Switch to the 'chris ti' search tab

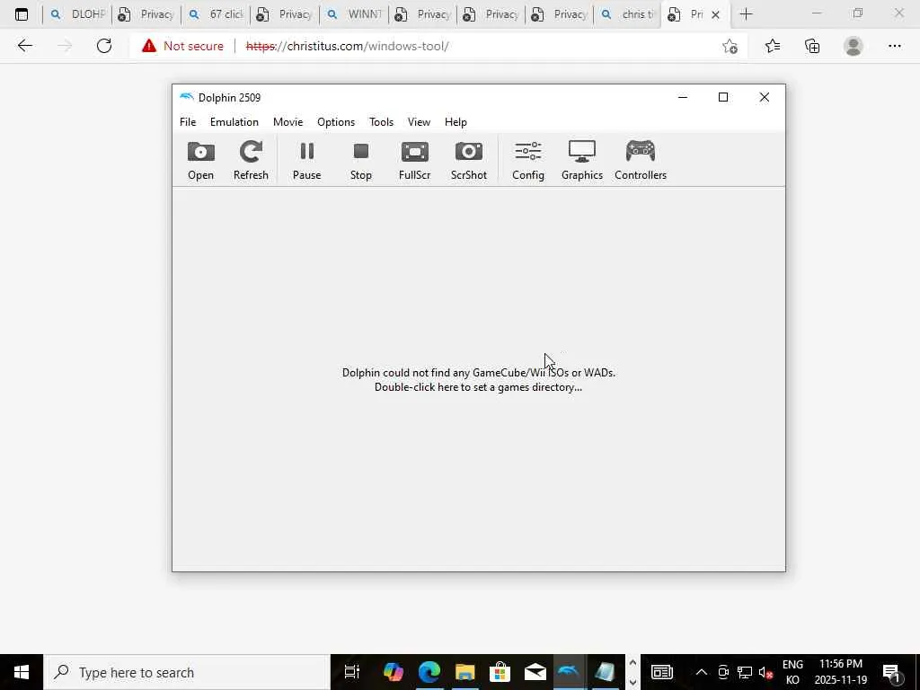point(628,14)
